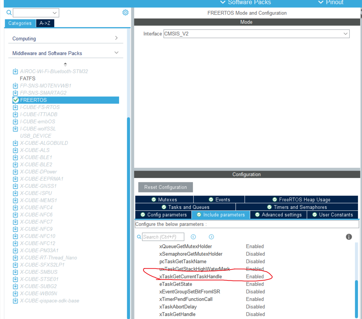Click download icon next to X-CUBE-SMBUS
The height and width of the screenshot is (319, 362).
pyautogui.click(x=15, y=272)
